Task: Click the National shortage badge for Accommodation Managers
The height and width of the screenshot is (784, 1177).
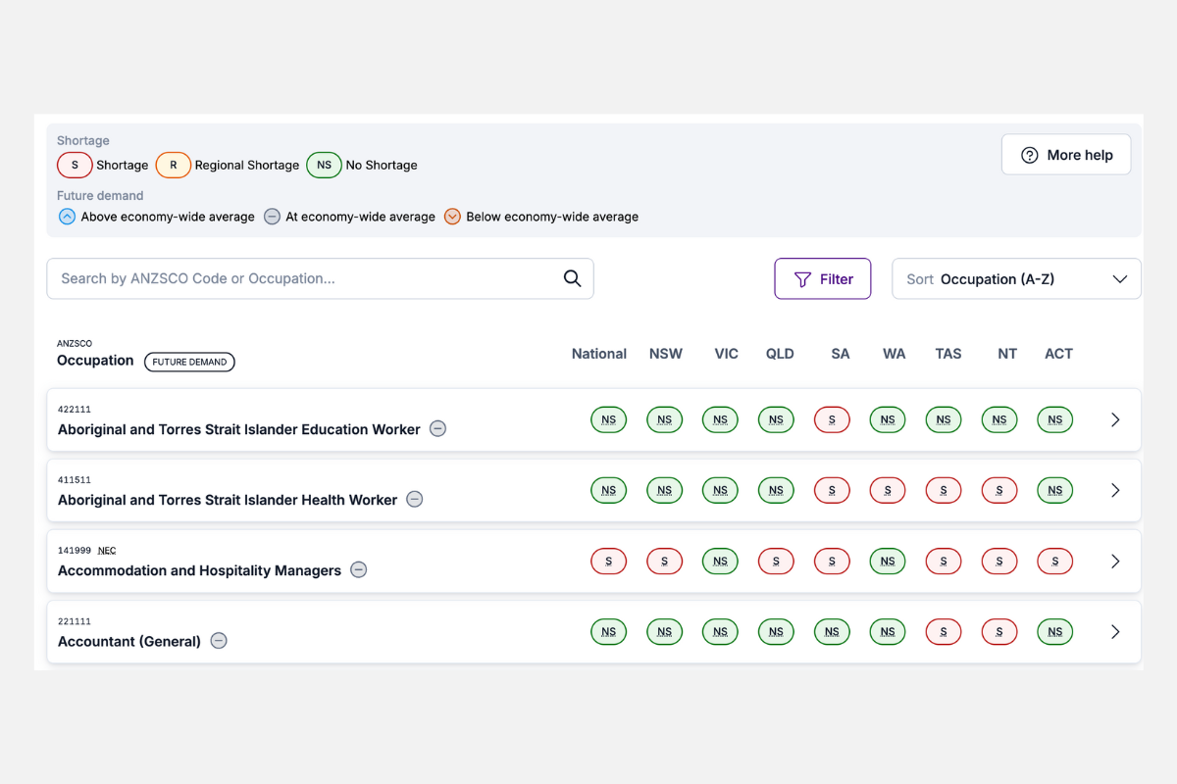Action: tap(608, 562)
